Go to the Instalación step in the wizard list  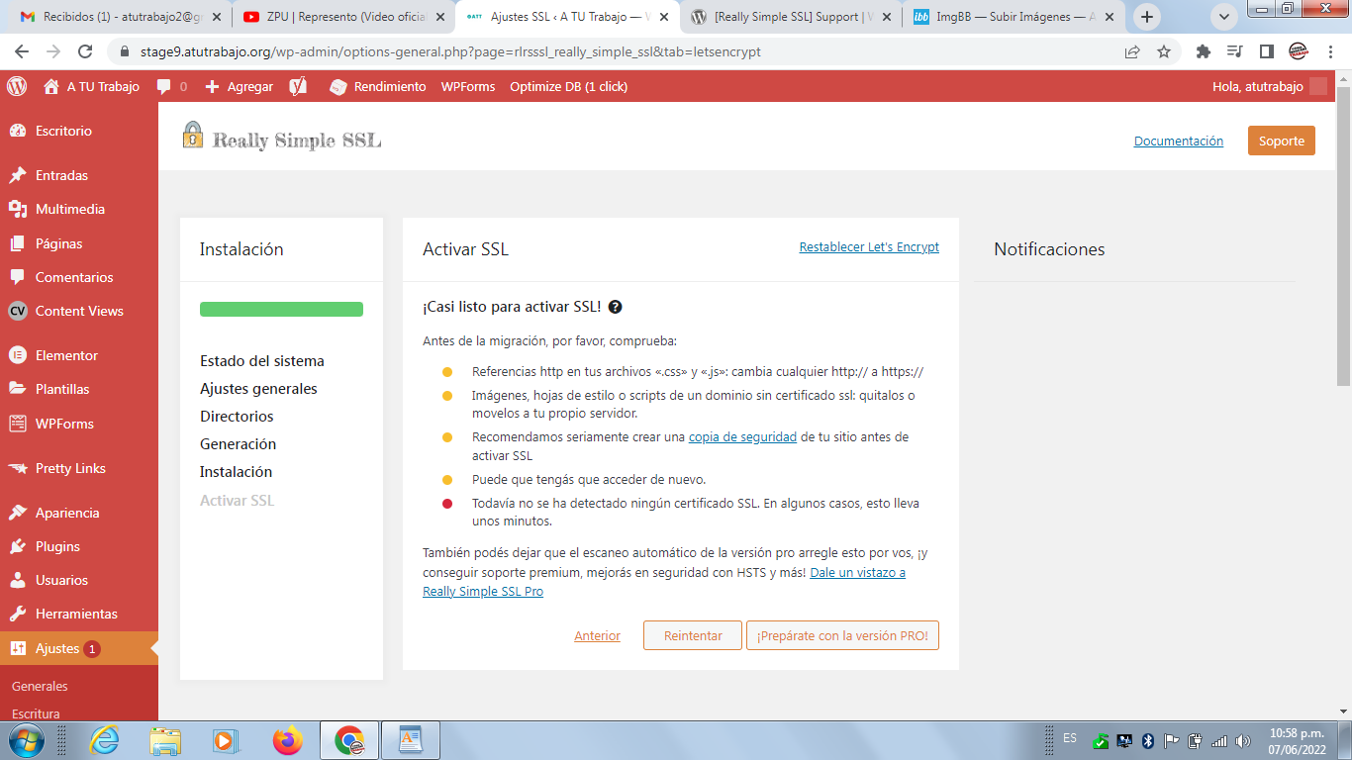coord(236,472)
